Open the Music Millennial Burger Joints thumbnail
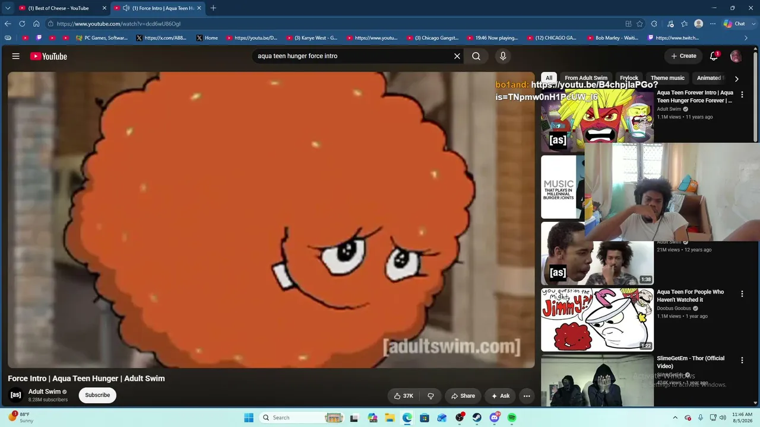760x427 pixels. coord(563,187)
